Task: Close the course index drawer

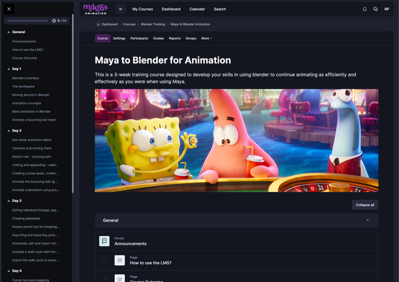Action: pyautogui.click(x=9, y=9)
